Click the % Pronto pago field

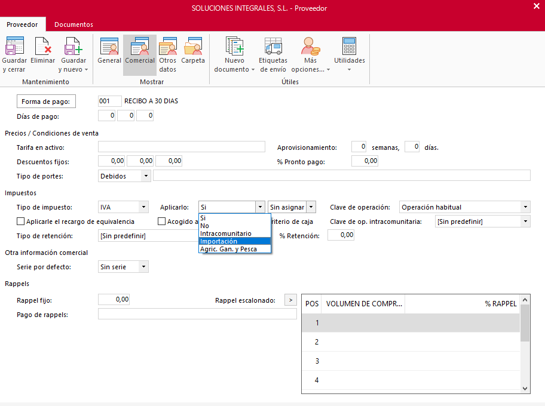365,161
